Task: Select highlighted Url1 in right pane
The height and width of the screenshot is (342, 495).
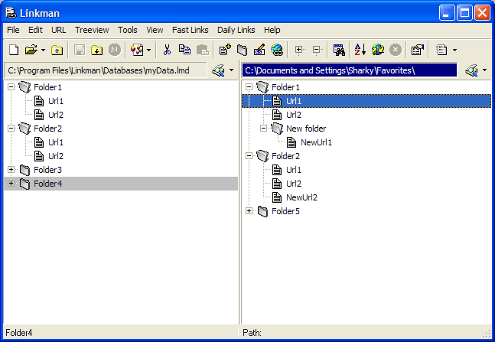Action: click(x=366, y=101)
